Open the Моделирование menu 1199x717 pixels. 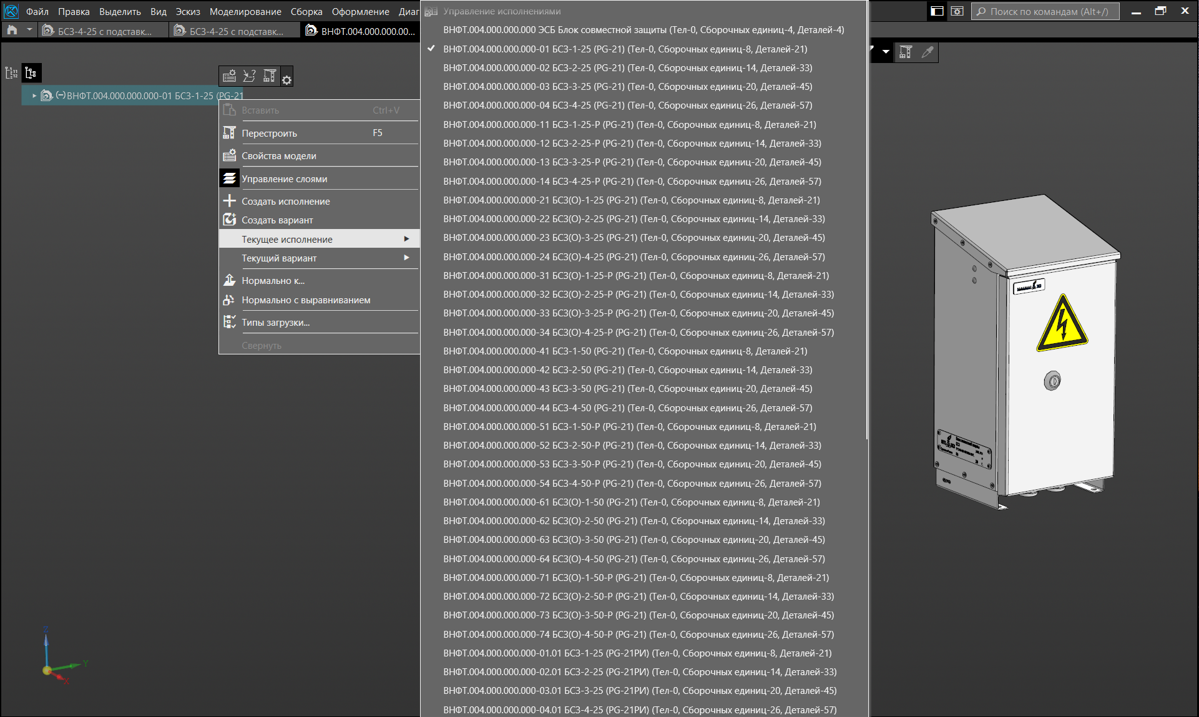245,11
